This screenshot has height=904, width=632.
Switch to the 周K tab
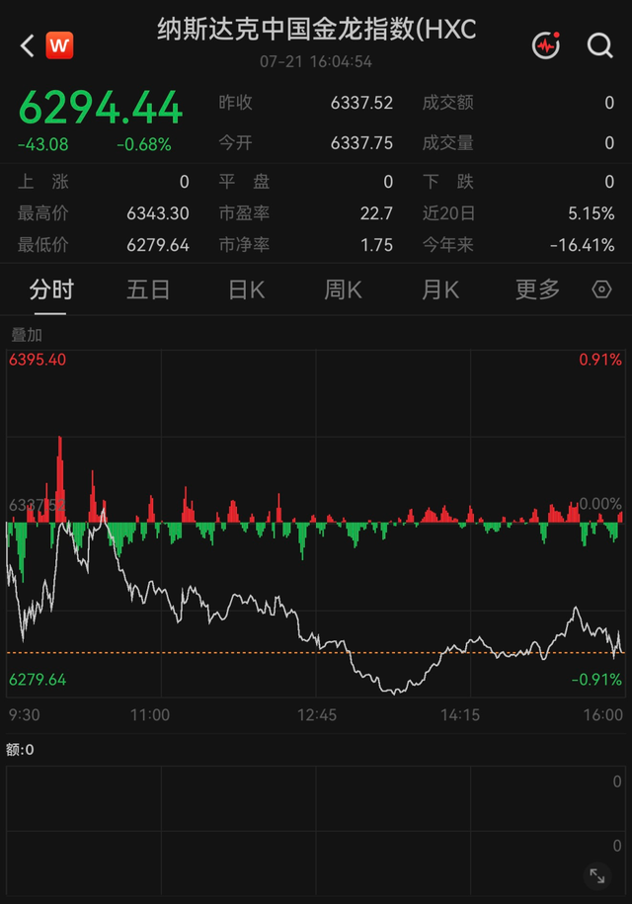(x=343, y=289)
